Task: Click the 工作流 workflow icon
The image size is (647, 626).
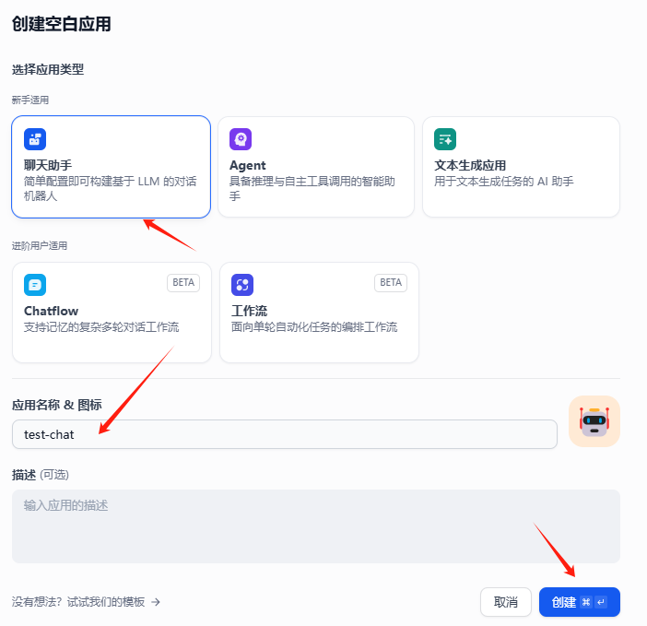Action: 242,285
